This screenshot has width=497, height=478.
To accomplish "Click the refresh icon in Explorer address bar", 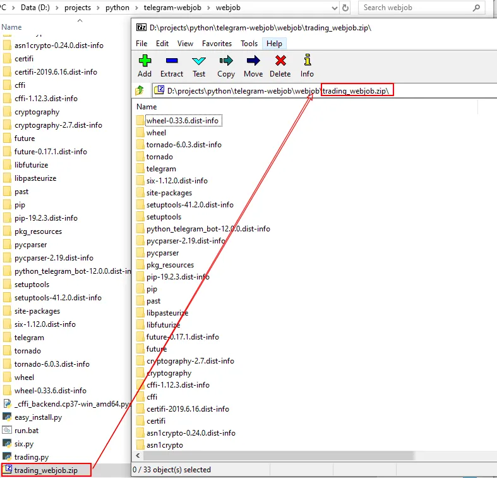I will (x=345, y=8).
